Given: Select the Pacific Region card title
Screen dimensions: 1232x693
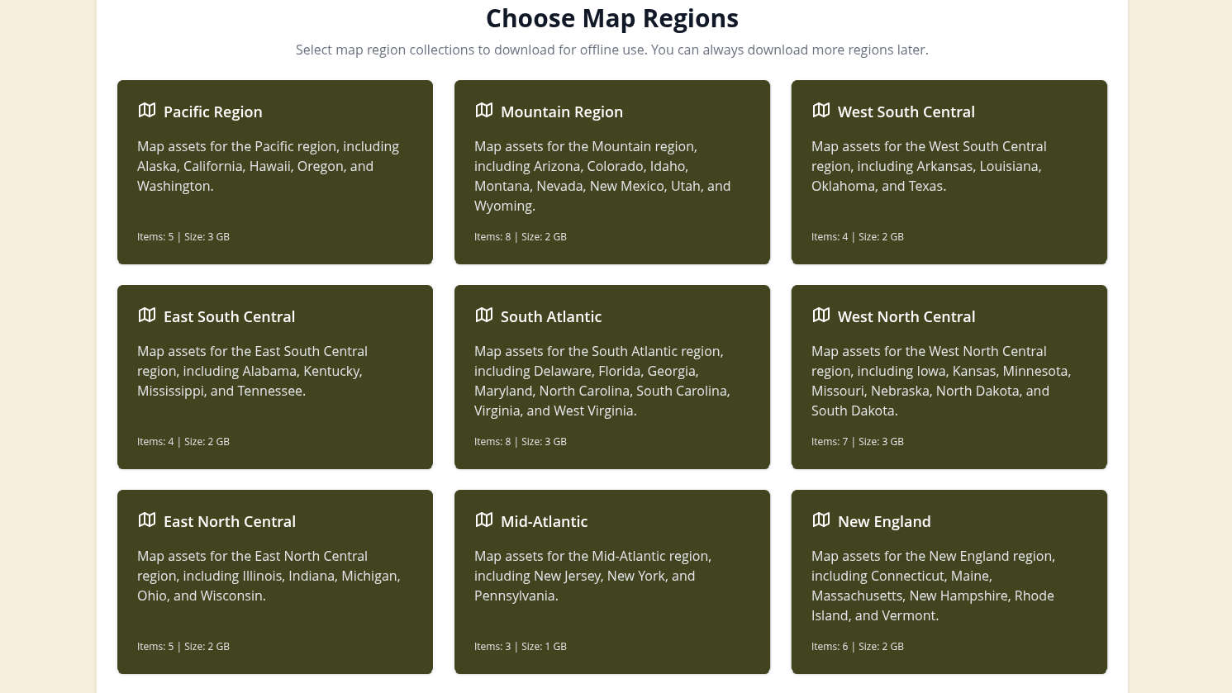Looking at the screenshot, I should tap(212, 112).
